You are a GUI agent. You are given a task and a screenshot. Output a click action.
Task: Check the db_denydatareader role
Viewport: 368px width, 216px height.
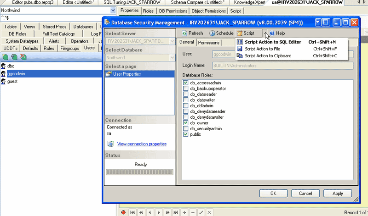[x=186, y=111]
